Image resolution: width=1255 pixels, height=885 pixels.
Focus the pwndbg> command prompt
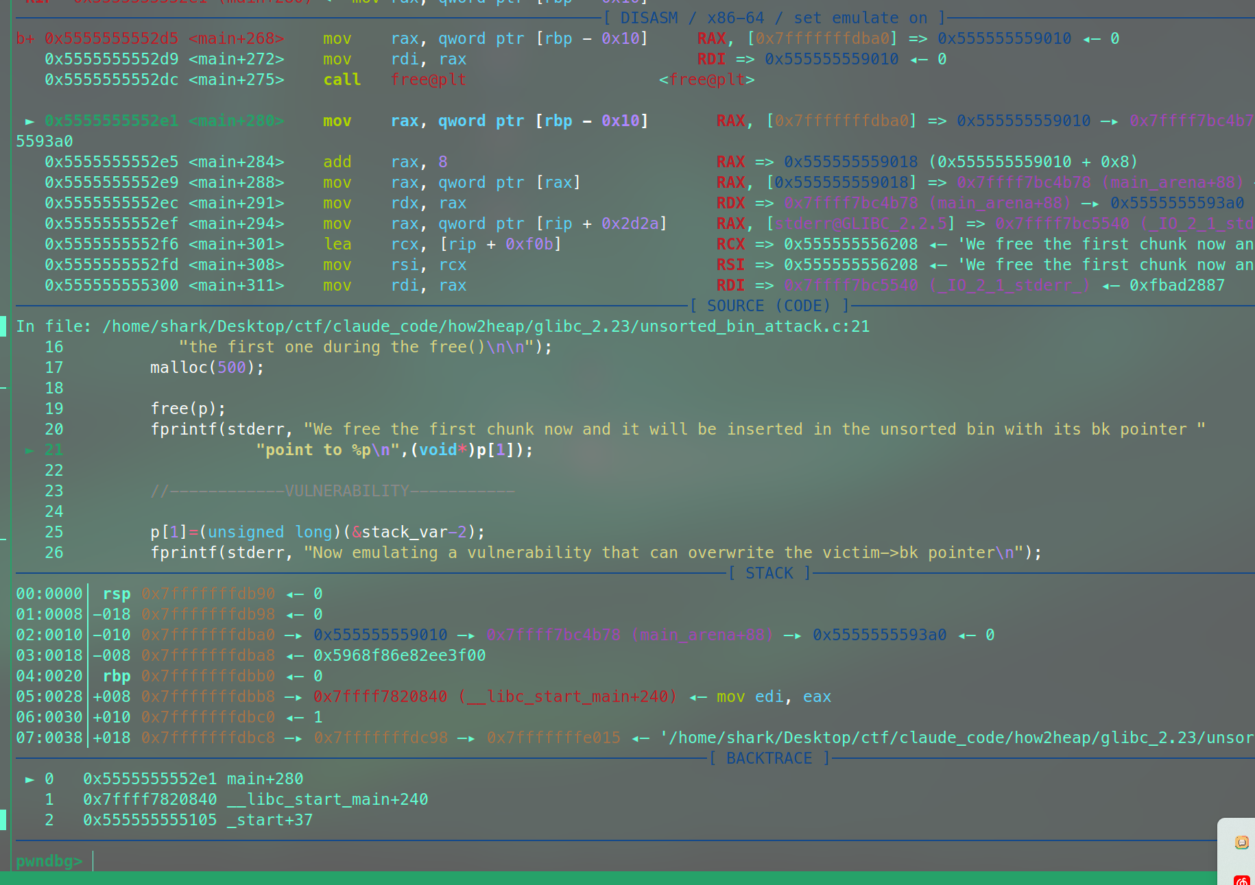pos(49,861)
